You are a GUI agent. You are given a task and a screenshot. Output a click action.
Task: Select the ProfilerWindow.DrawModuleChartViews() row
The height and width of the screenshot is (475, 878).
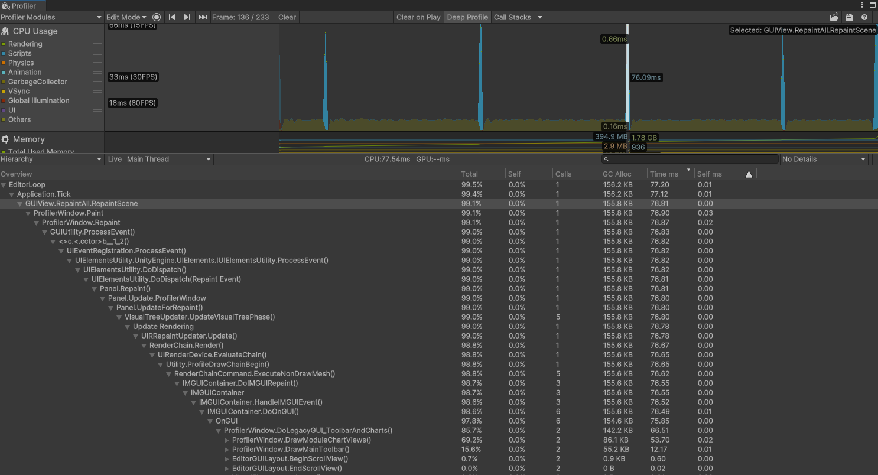coord(301,440)
